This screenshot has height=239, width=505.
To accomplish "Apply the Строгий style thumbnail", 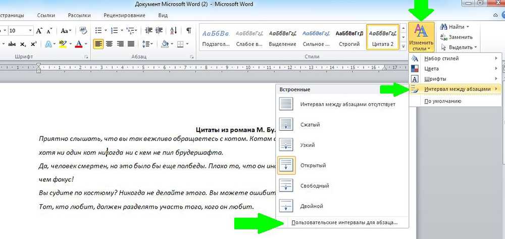I will [348, 37].
